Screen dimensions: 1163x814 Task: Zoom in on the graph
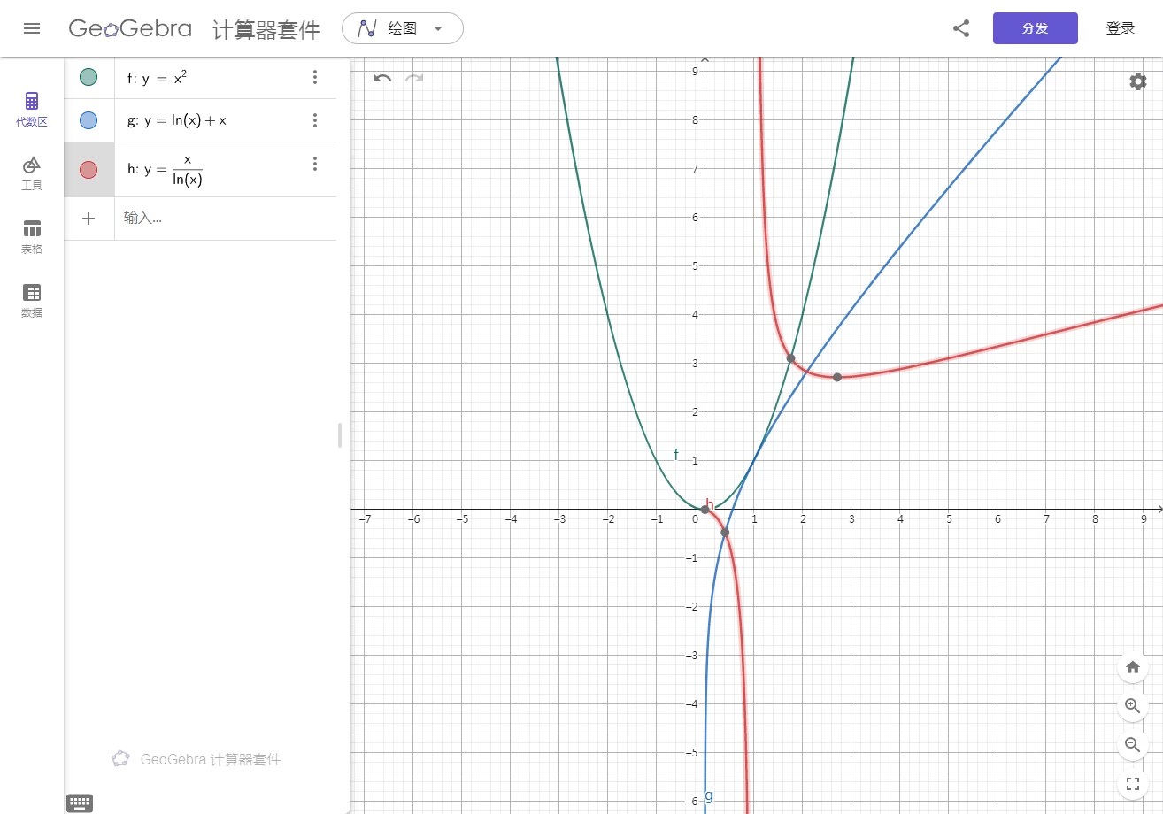coord(1132,706)
